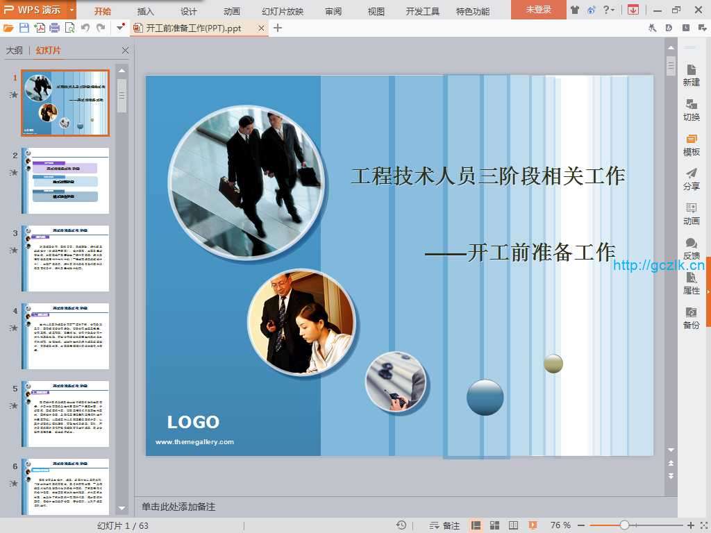Open the 切换 (transition) side panel
Viewport: 711px width, 533px height.
click(691, 109)
